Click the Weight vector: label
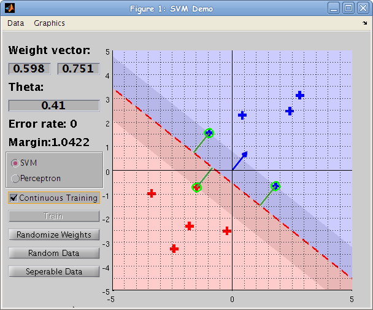373x310 pixels. (49, 50)
